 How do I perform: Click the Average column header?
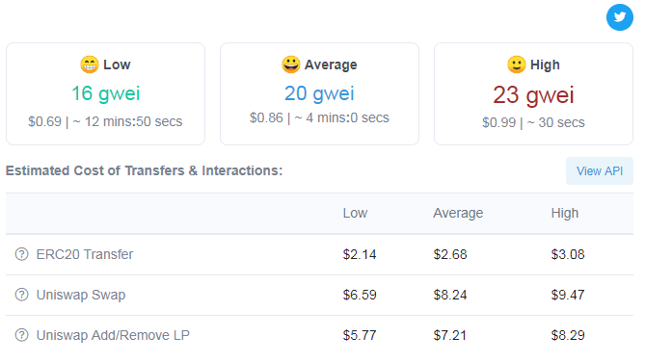point(458,213)
